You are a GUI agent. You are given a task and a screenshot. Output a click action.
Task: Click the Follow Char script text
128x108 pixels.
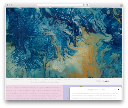point(101,81)
